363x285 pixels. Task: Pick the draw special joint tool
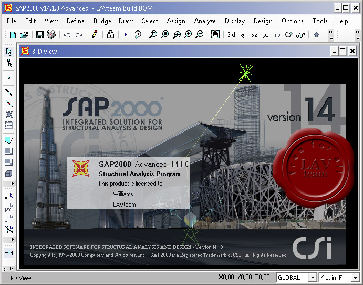pos(9,78)
